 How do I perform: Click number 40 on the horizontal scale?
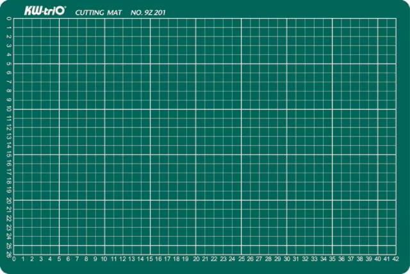(x=377, y=259)
